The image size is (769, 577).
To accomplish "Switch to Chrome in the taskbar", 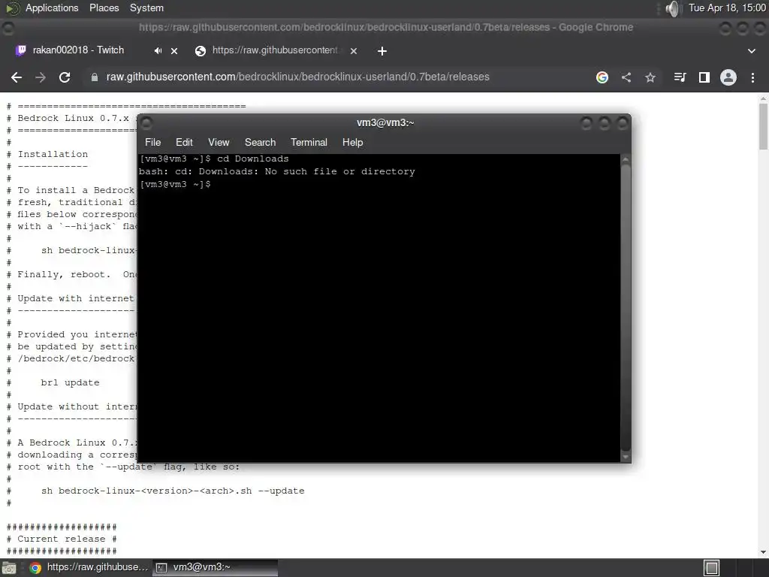I will coord(89,568).
